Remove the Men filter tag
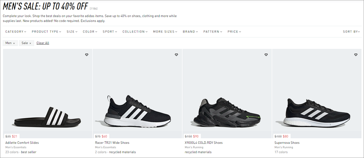This screenshot has height=158, width=364. tap(14, 43)
